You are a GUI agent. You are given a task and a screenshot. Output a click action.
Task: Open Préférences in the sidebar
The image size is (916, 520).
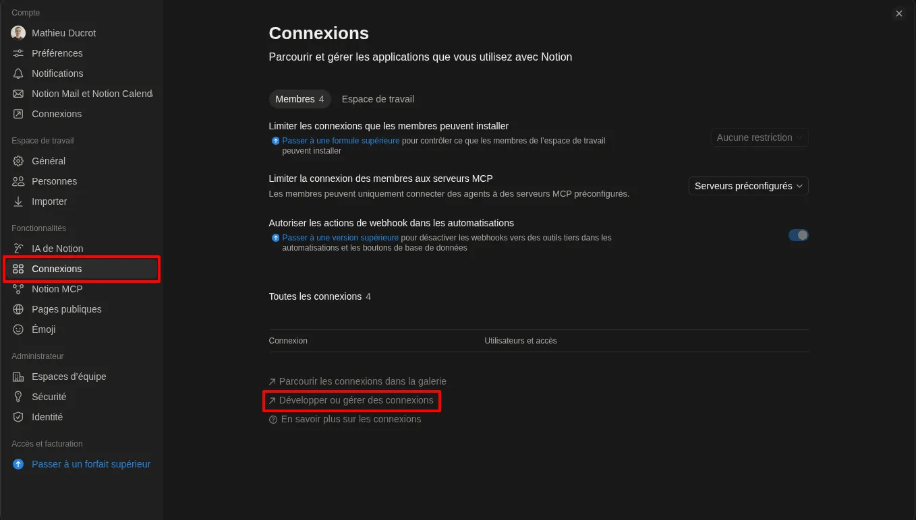pos(82,53)
